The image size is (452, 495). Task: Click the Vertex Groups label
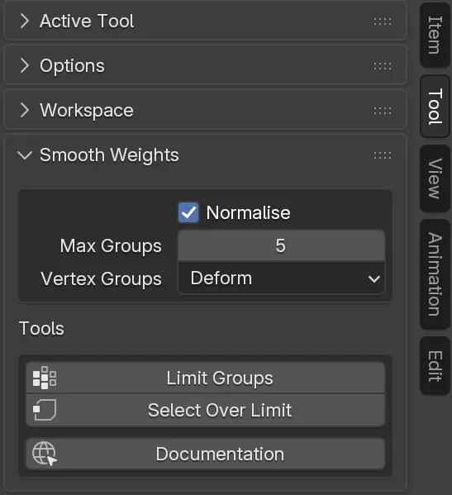tap(102, 278)
